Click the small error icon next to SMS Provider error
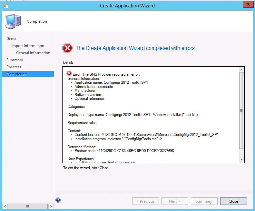This screenshot has width=255, height=211. click(69, 73)
